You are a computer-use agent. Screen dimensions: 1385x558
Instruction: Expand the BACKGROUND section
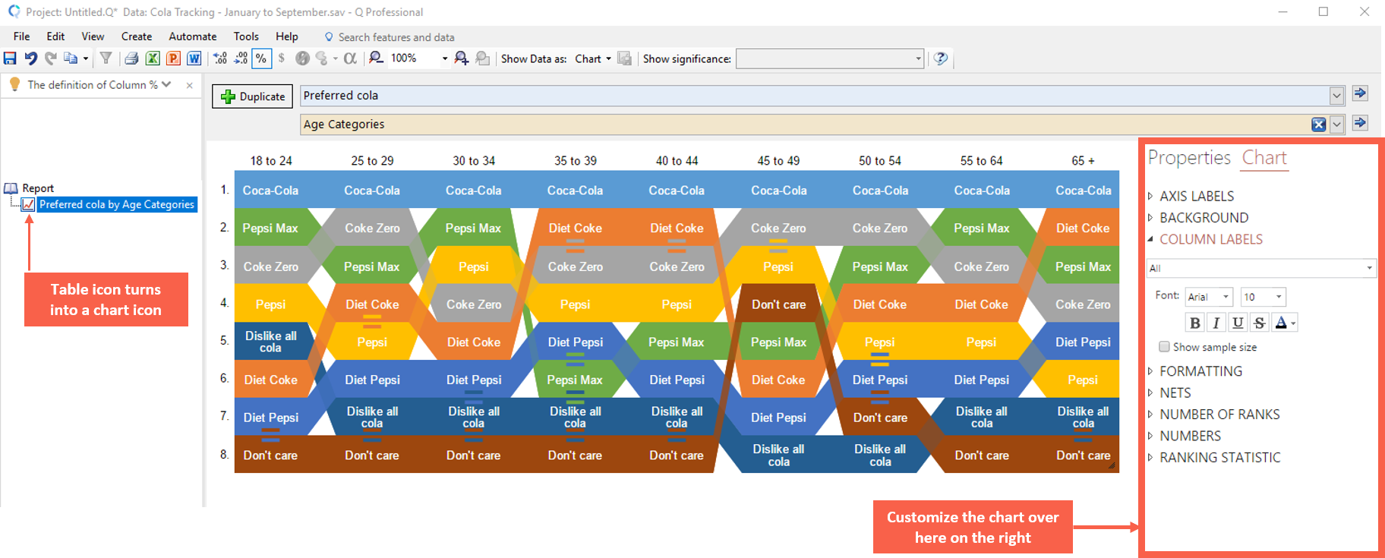(x=1204, y=218)
